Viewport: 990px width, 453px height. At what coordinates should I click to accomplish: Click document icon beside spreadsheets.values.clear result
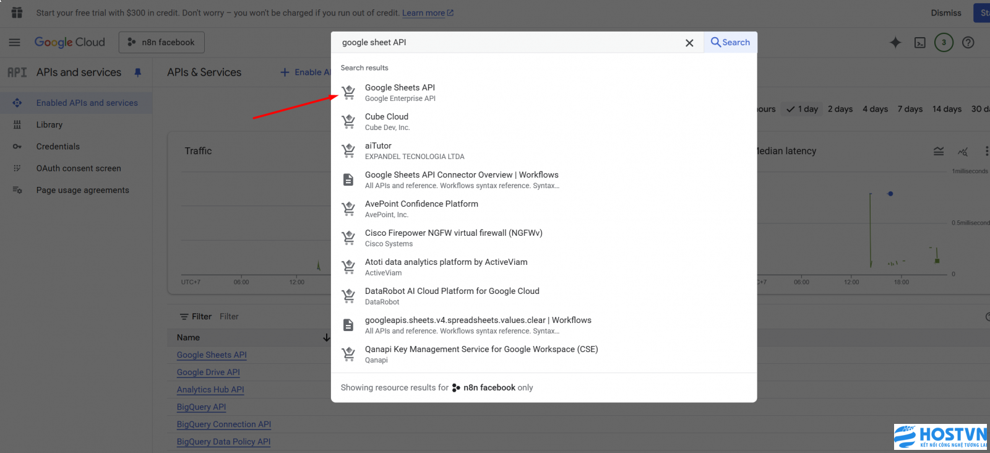[x=348, y=326]
